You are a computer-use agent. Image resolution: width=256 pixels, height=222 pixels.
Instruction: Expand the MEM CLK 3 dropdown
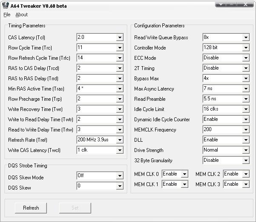[x=236, y=184]
